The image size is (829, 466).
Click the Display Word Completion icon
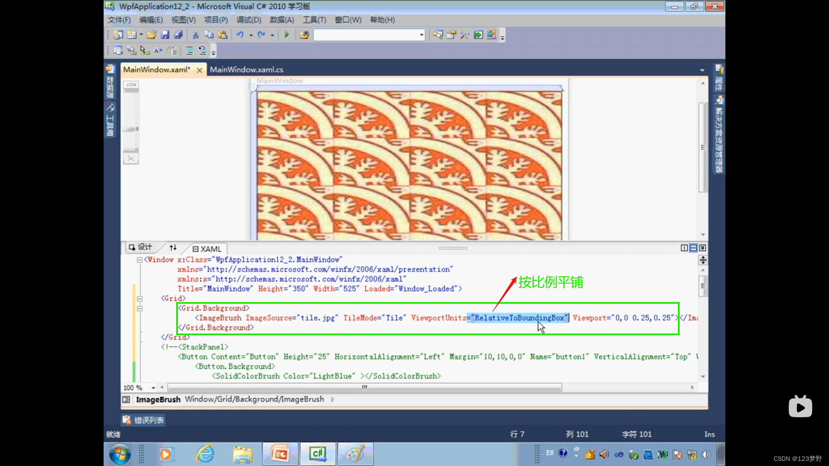pyautogui.click(x=158, y=50)
